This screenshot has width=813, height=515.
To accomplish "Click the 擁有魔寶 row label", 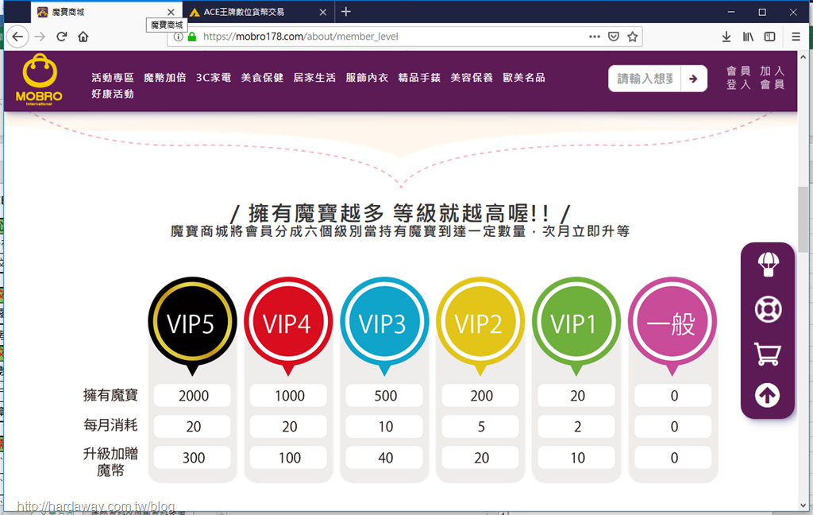I will pyautogui.click(x=110, y=396).
